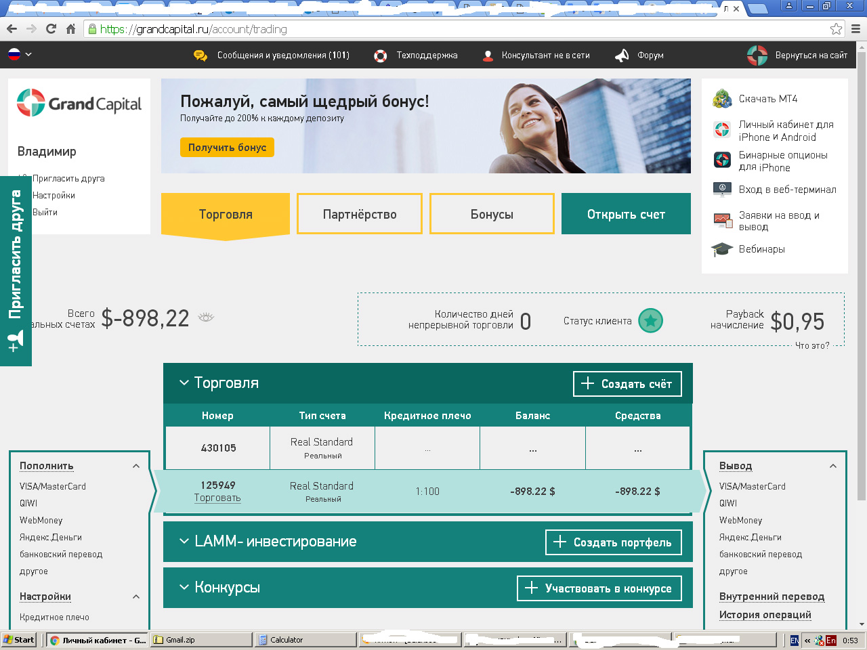Expand the Конкурсы section chevron
The image size is (867, 650).
tap(184, 587)
